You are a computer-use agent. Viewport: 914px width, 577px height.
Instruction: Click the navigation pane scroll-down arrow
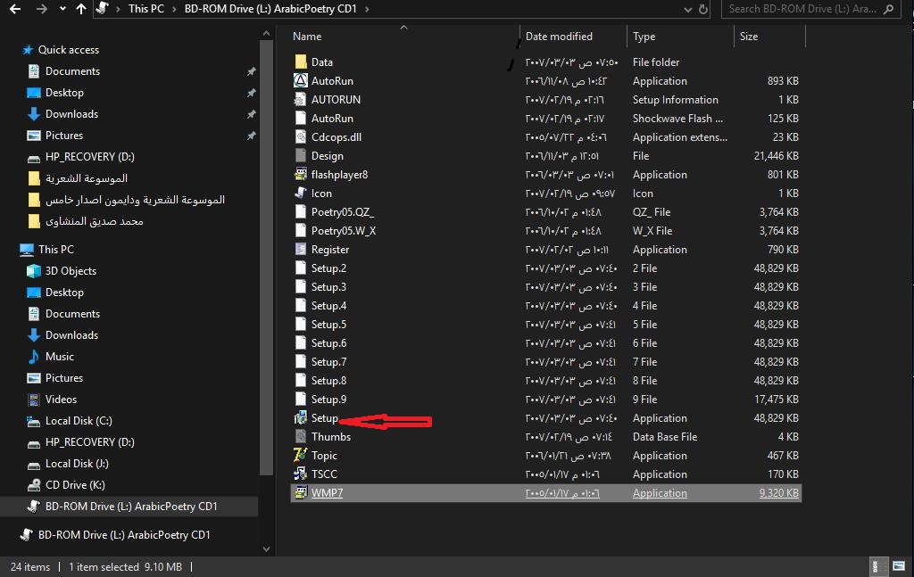pyautogui.click(x=266, y=549)
